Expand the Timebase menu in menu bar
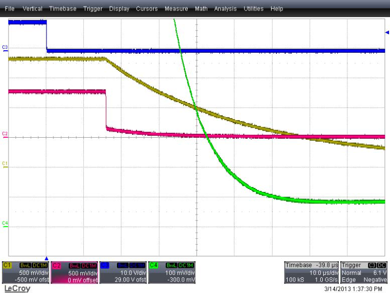This screenshot has height=293, width=390. 61,9
